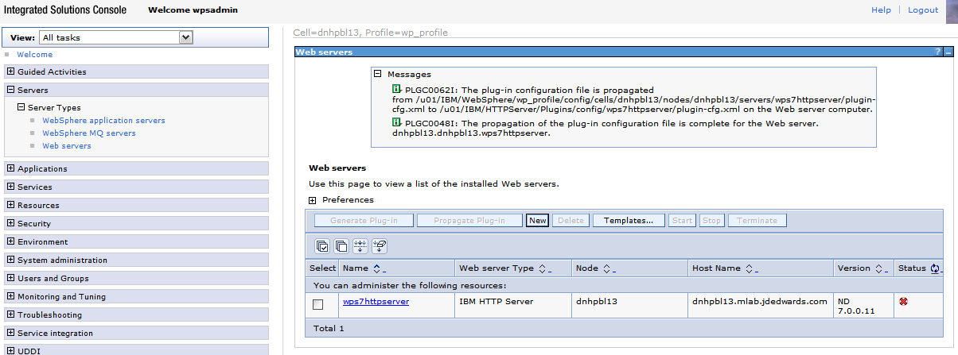
Task: Click the Start button
Action: click(x=682, y=220)
